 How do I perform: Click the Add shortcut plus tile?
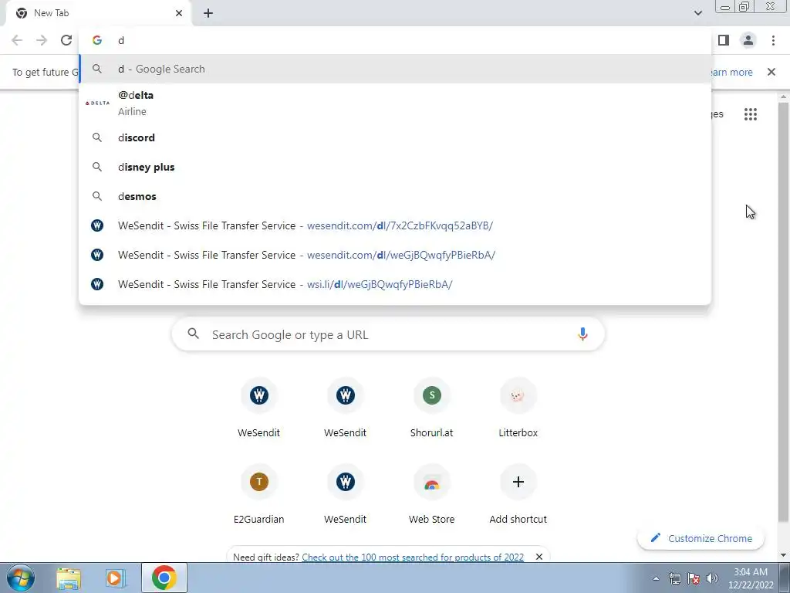518,496
